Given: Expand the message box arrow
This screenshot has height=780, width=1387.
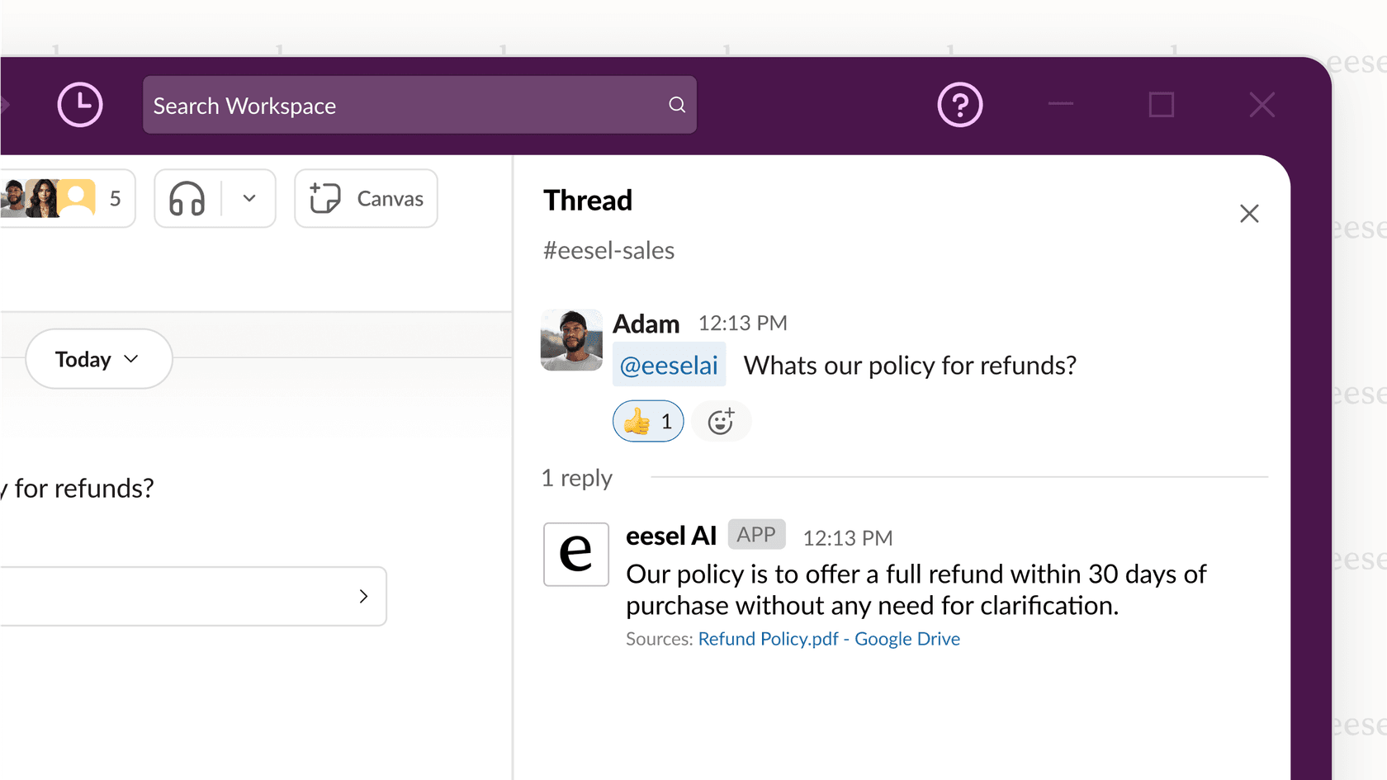Looking at the screenshot, I should pyautogui.click(x=363, y=596).
